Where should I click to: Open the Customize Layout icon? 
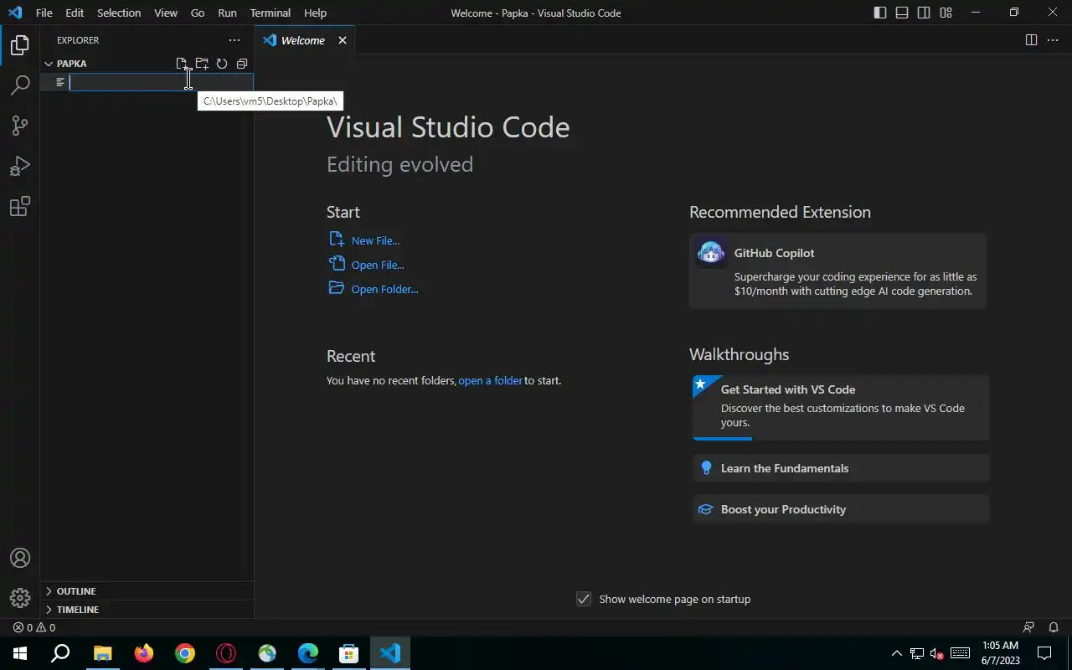946,13
